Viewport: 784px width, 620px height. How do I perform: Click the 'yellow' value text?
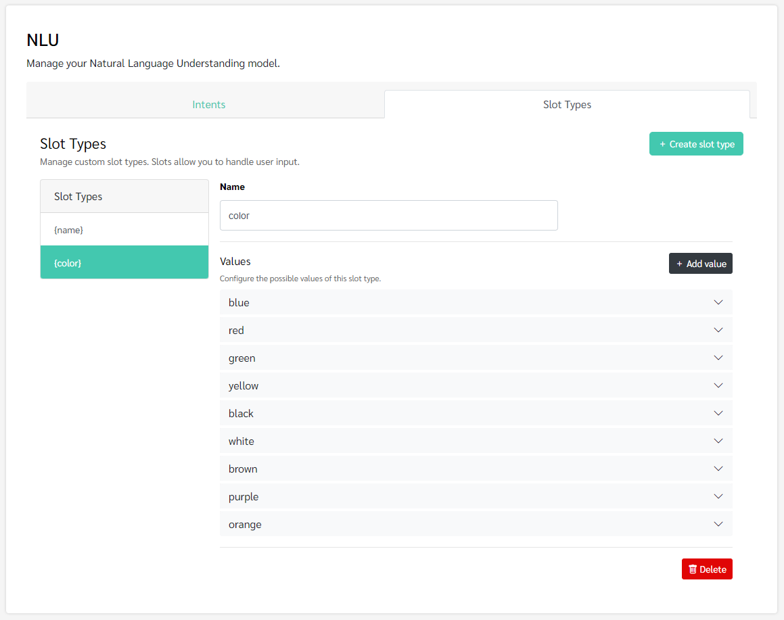(x=244, y=385)
